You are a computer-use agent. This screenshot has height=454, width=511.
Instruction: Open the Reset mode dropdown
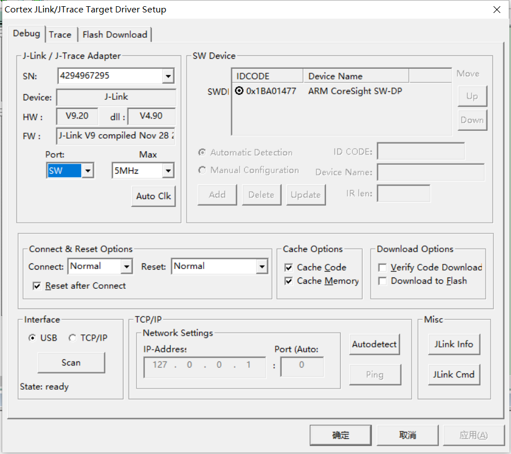click(261, 266)
